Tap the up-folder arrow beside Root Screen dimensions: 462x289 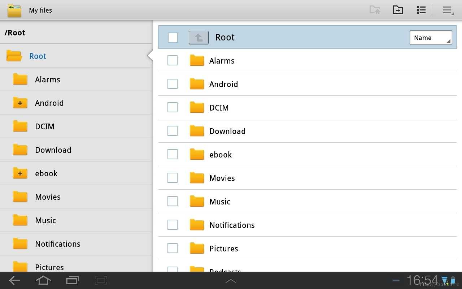click(x=199, y=37)
